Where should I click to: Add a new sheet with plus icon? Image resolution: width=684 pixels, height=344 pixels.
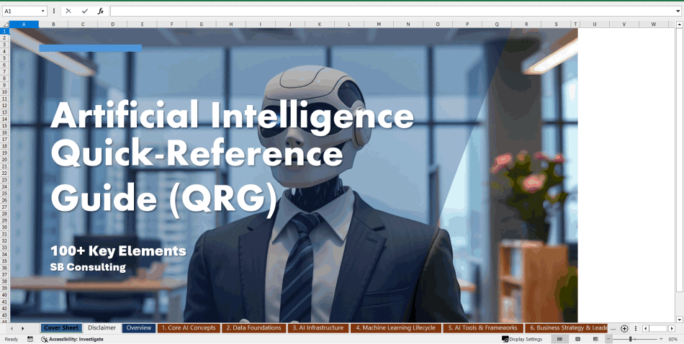click(624, 328)
